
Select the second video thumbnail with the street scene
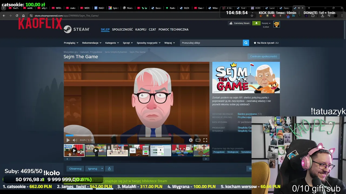tap(96, 150)
